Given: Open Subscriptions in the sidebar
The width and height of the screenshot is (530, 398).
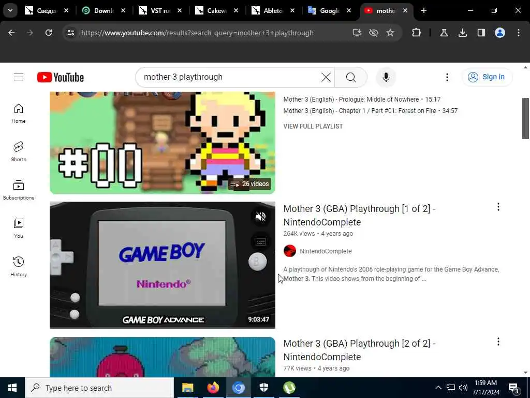Looking at the screenshot, I should pyautogui.click(x=19, y=190).
